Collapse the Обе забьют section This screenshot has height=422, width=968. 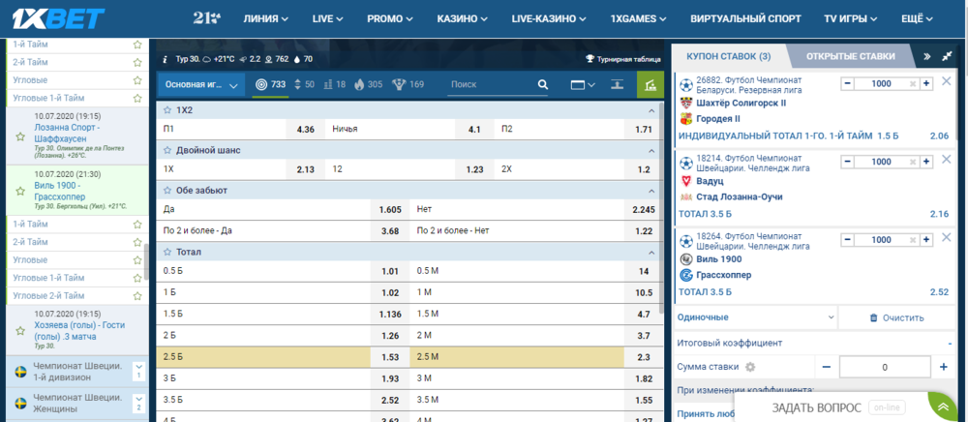coord(650,190)
